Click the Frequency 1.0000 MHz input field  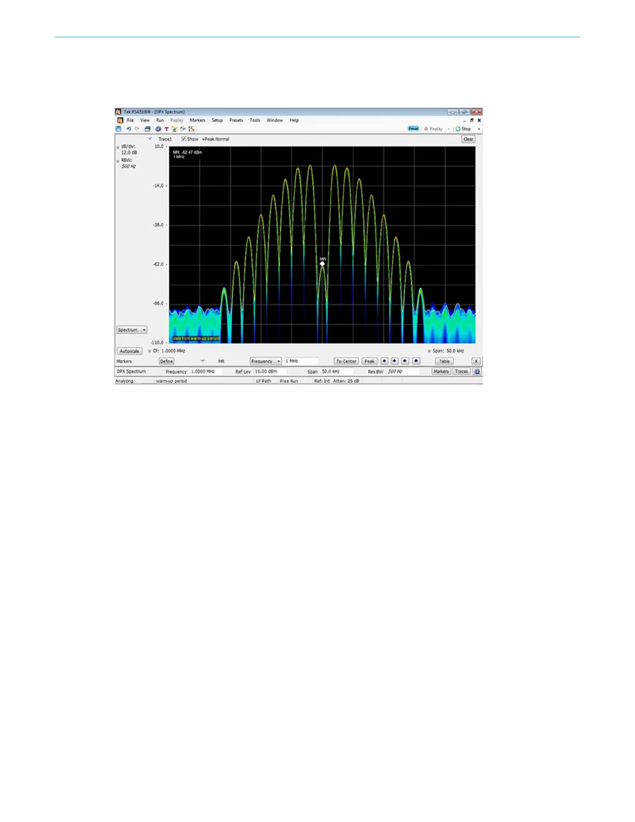click(206, 372)
